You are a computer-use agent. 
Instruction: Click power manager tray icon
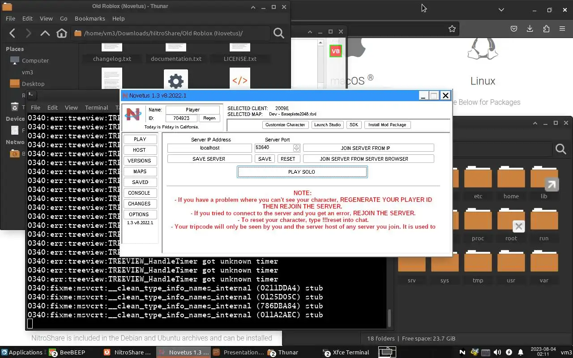pyautogui.click(x=509, y=352)
